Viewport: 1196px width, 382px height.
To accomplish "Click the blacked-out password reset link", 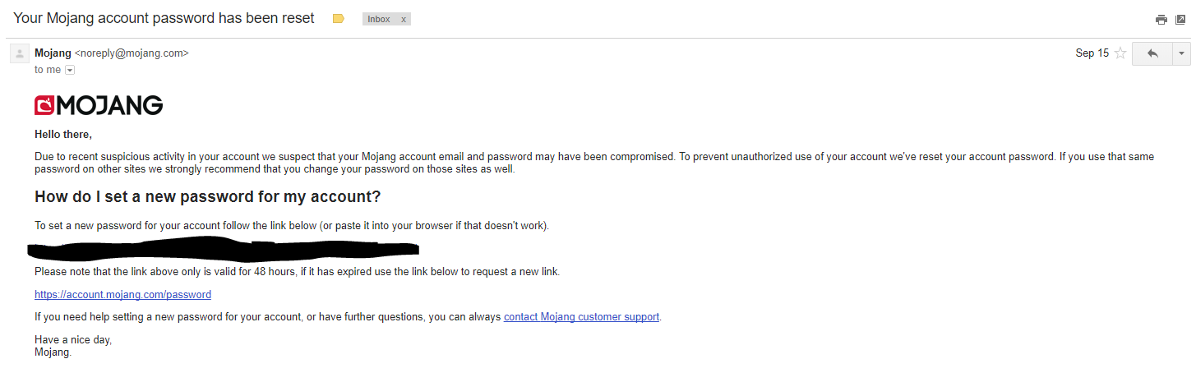I will [x=224, y=247].
